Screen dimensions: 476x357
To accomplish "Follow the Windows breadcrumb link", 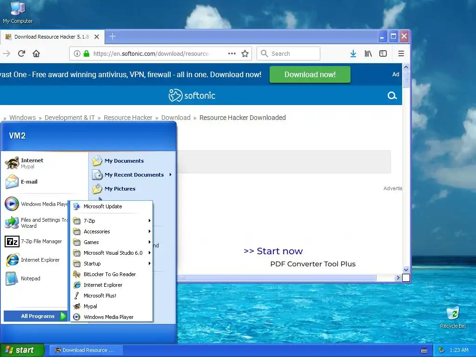I will [22, 118].
